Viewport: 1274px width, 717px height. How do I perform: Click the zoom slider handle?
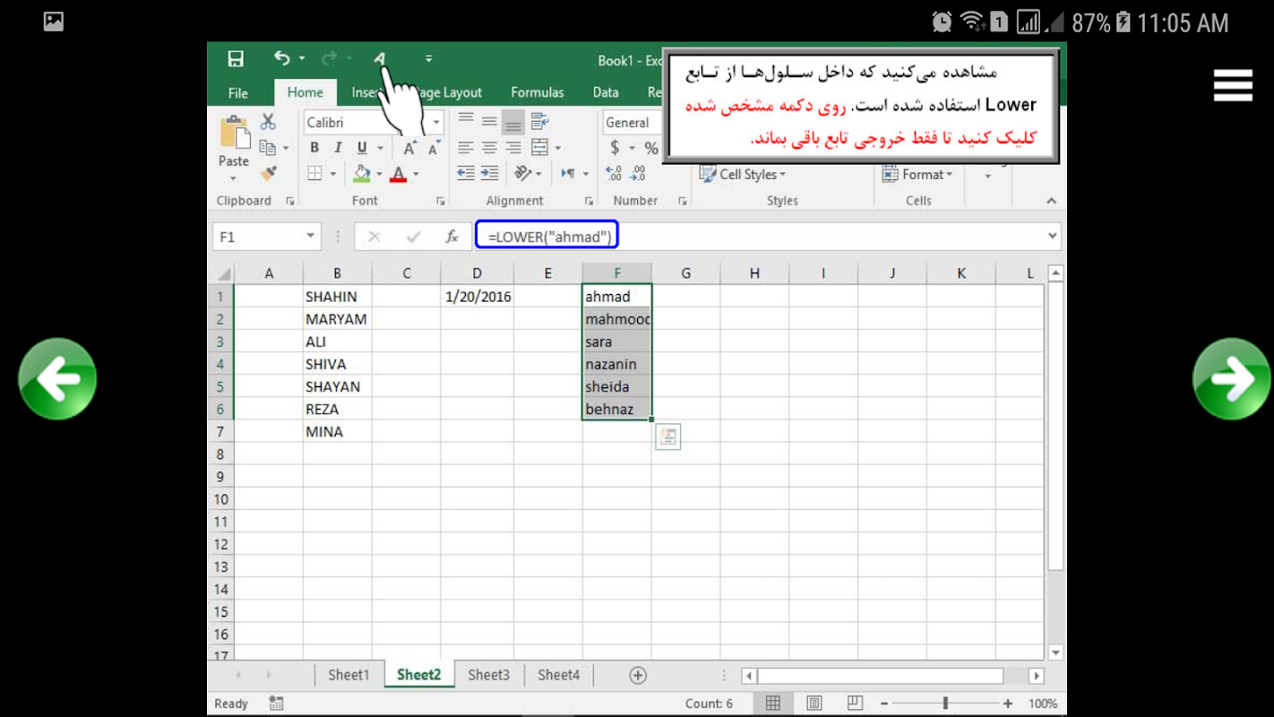945,704
